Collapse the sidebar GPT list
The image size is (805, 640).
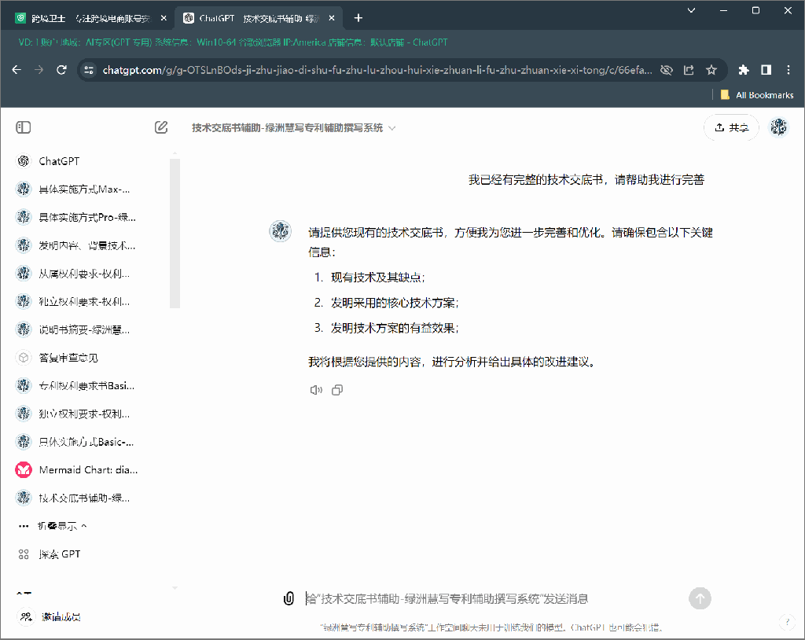pos(63,526)
